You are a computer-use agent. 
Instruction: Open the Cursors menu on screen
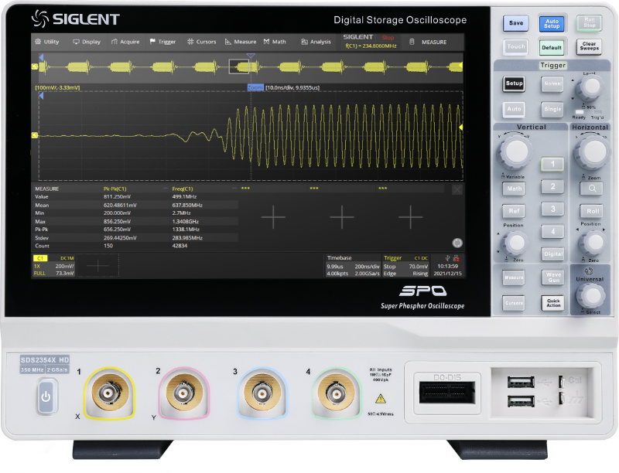201,42
